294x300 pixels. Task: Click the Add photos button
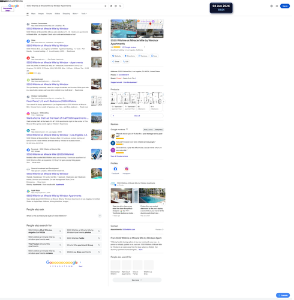[159, 130]
